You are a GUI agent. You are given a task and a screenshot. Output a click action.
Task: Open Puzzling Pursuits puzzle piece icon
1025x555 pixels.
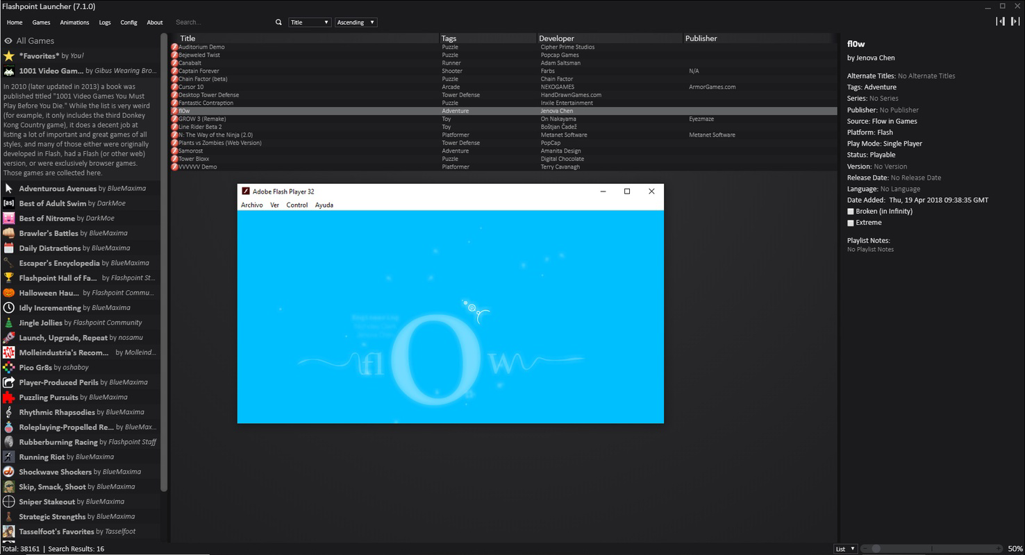[x=8, y=398]
